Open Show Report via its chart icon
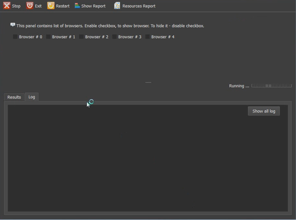The width and height of the screenshot is (296, 220). [x=77, y=6]
